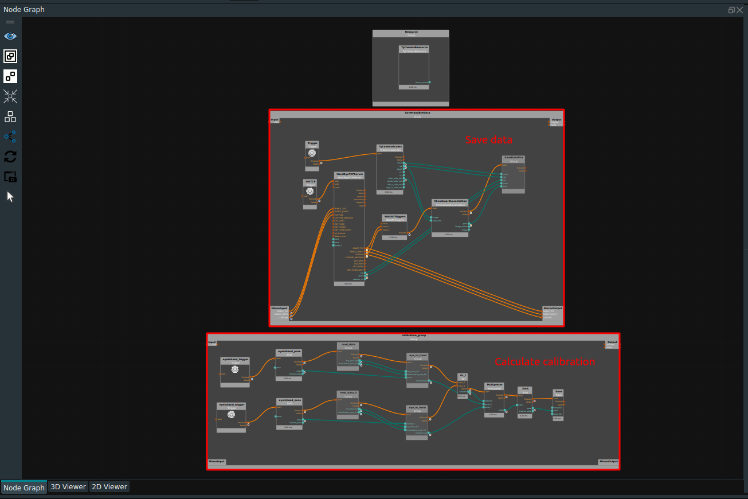This screenshot has width=748, height=499.
Task: Click the blue connected-nodes graph icon
Action: (10, 137)
